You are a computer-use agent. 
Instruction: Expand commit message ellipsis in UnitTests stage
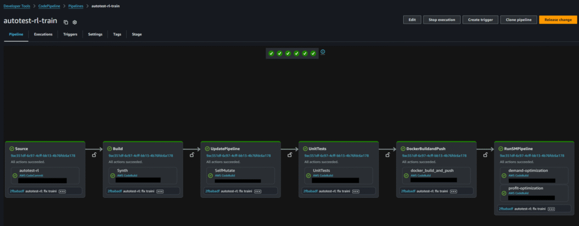click(x=356, y=192)
